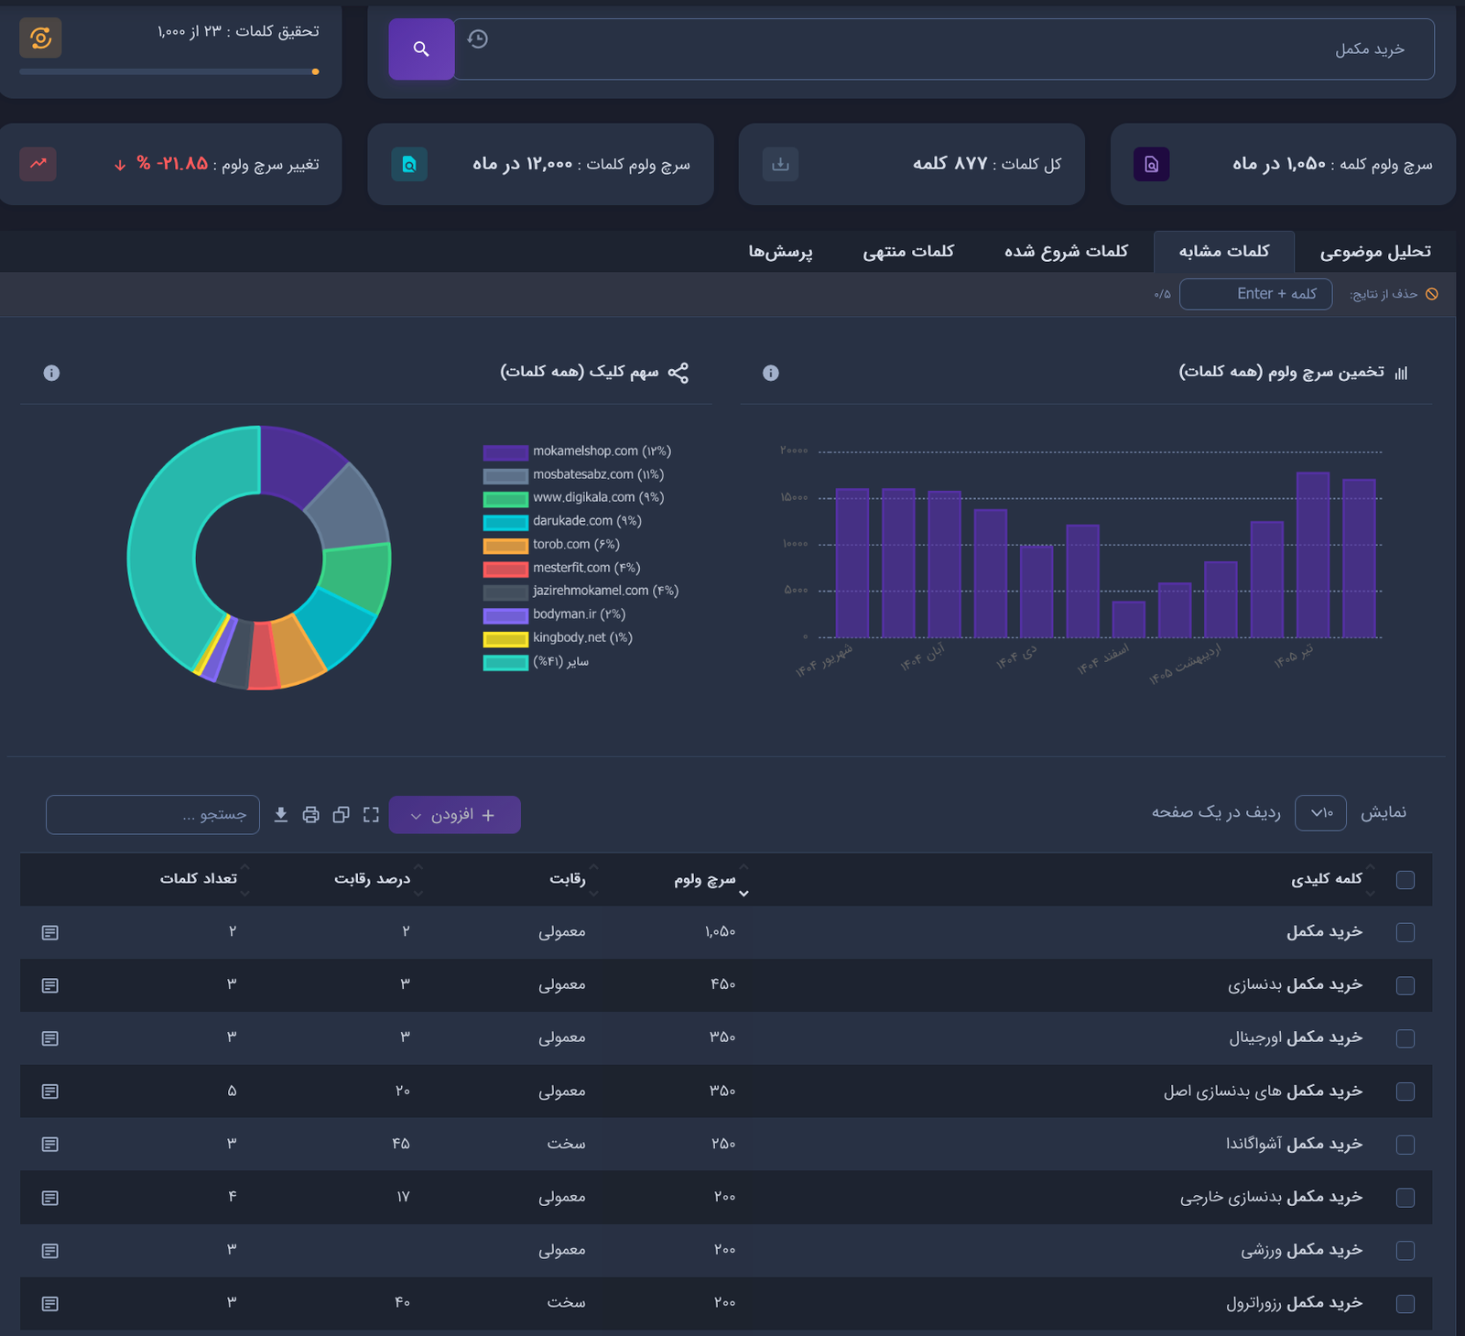Open the rows-per-page dropdown showing ۱۰
Image resolution: width=1465 pixels, height=1336 pixels.
pos(1320,813)
